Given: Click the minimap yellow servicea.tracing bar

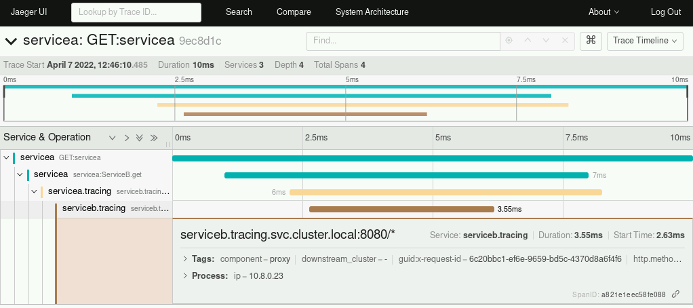Looking at the screenshot, I should click(x=363, y=104).
